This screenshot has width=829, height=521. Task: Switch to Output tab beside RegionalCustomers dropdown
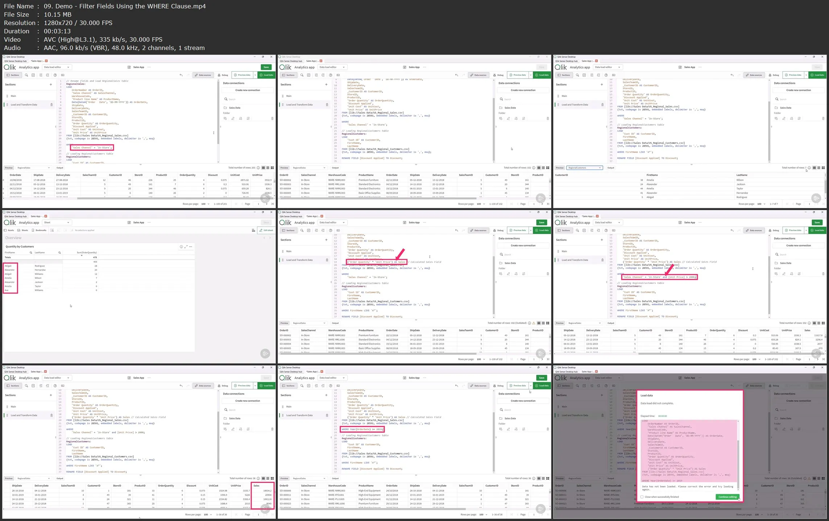[x=610, y=168]
